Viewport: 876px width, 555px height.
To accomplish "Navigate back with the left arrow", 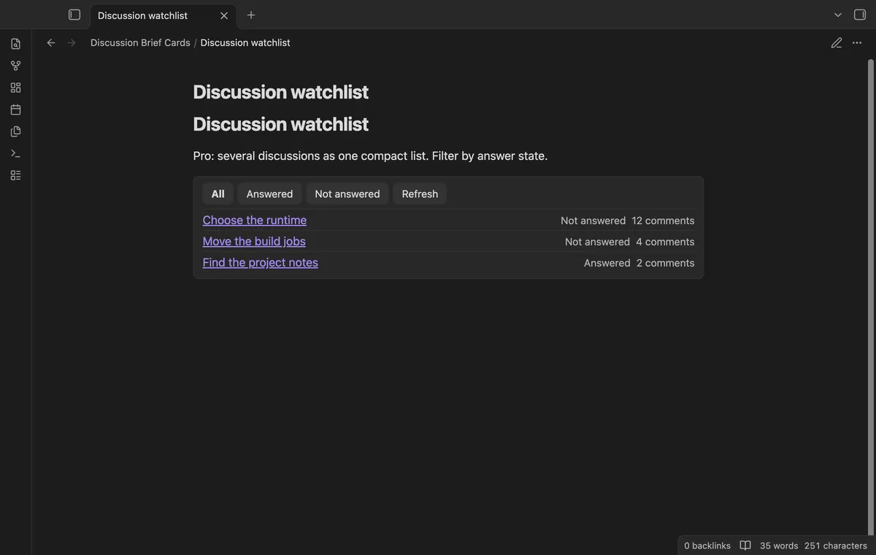I will 51,42.
